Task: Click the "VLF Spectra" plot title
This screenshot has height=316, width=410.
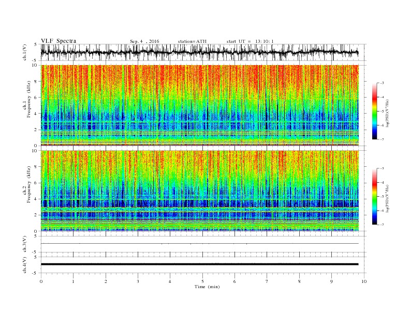Action: coord(58,41)
